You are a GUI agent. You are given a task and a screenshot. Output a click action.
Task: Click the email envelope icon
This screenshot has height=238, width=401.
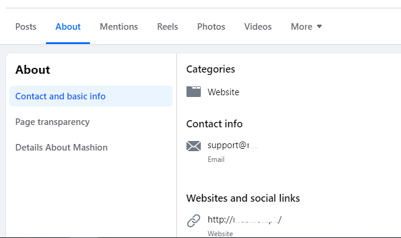coord(194,146)
